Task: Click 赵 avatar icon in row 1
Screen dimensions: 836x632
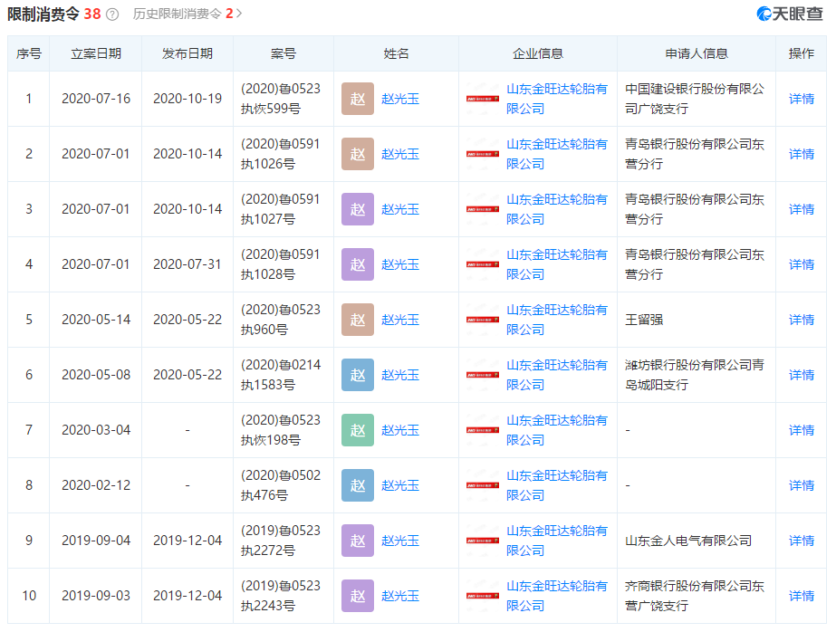Action: pyautogui.click(x=358, y=99)
